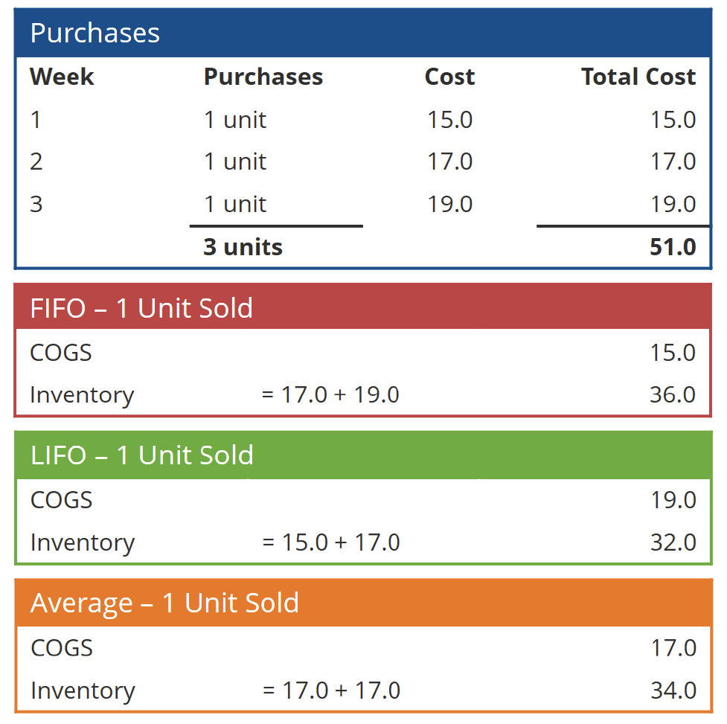Image resolution: width=727 pixels, height=724 pixels.
Task: Select week 1 purchases cell "1 unit"
Action: (235, 120)
